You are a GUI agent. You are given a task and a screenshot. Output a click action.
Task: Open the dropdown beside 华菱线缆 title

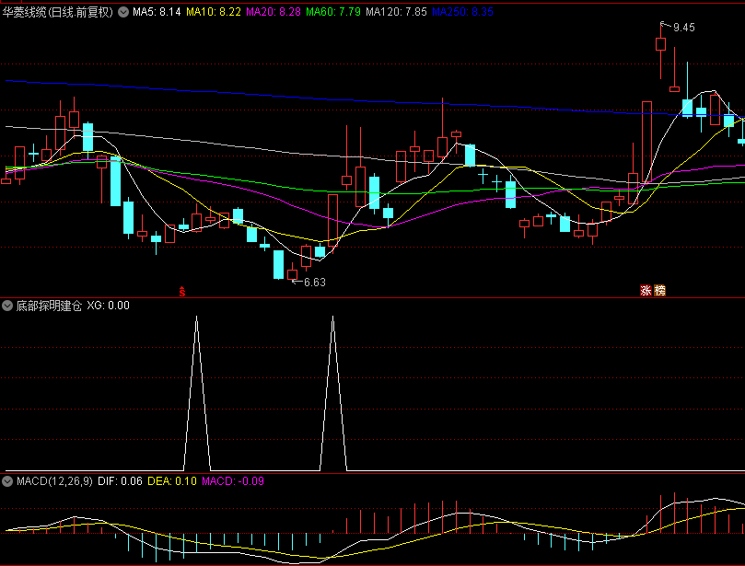coord(123,13)
